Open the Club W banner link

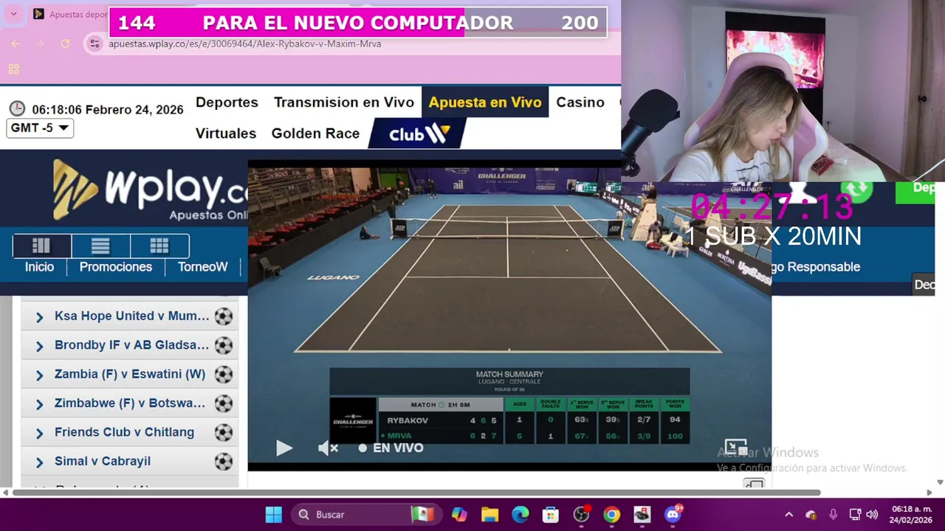click(x=418, y=133)
